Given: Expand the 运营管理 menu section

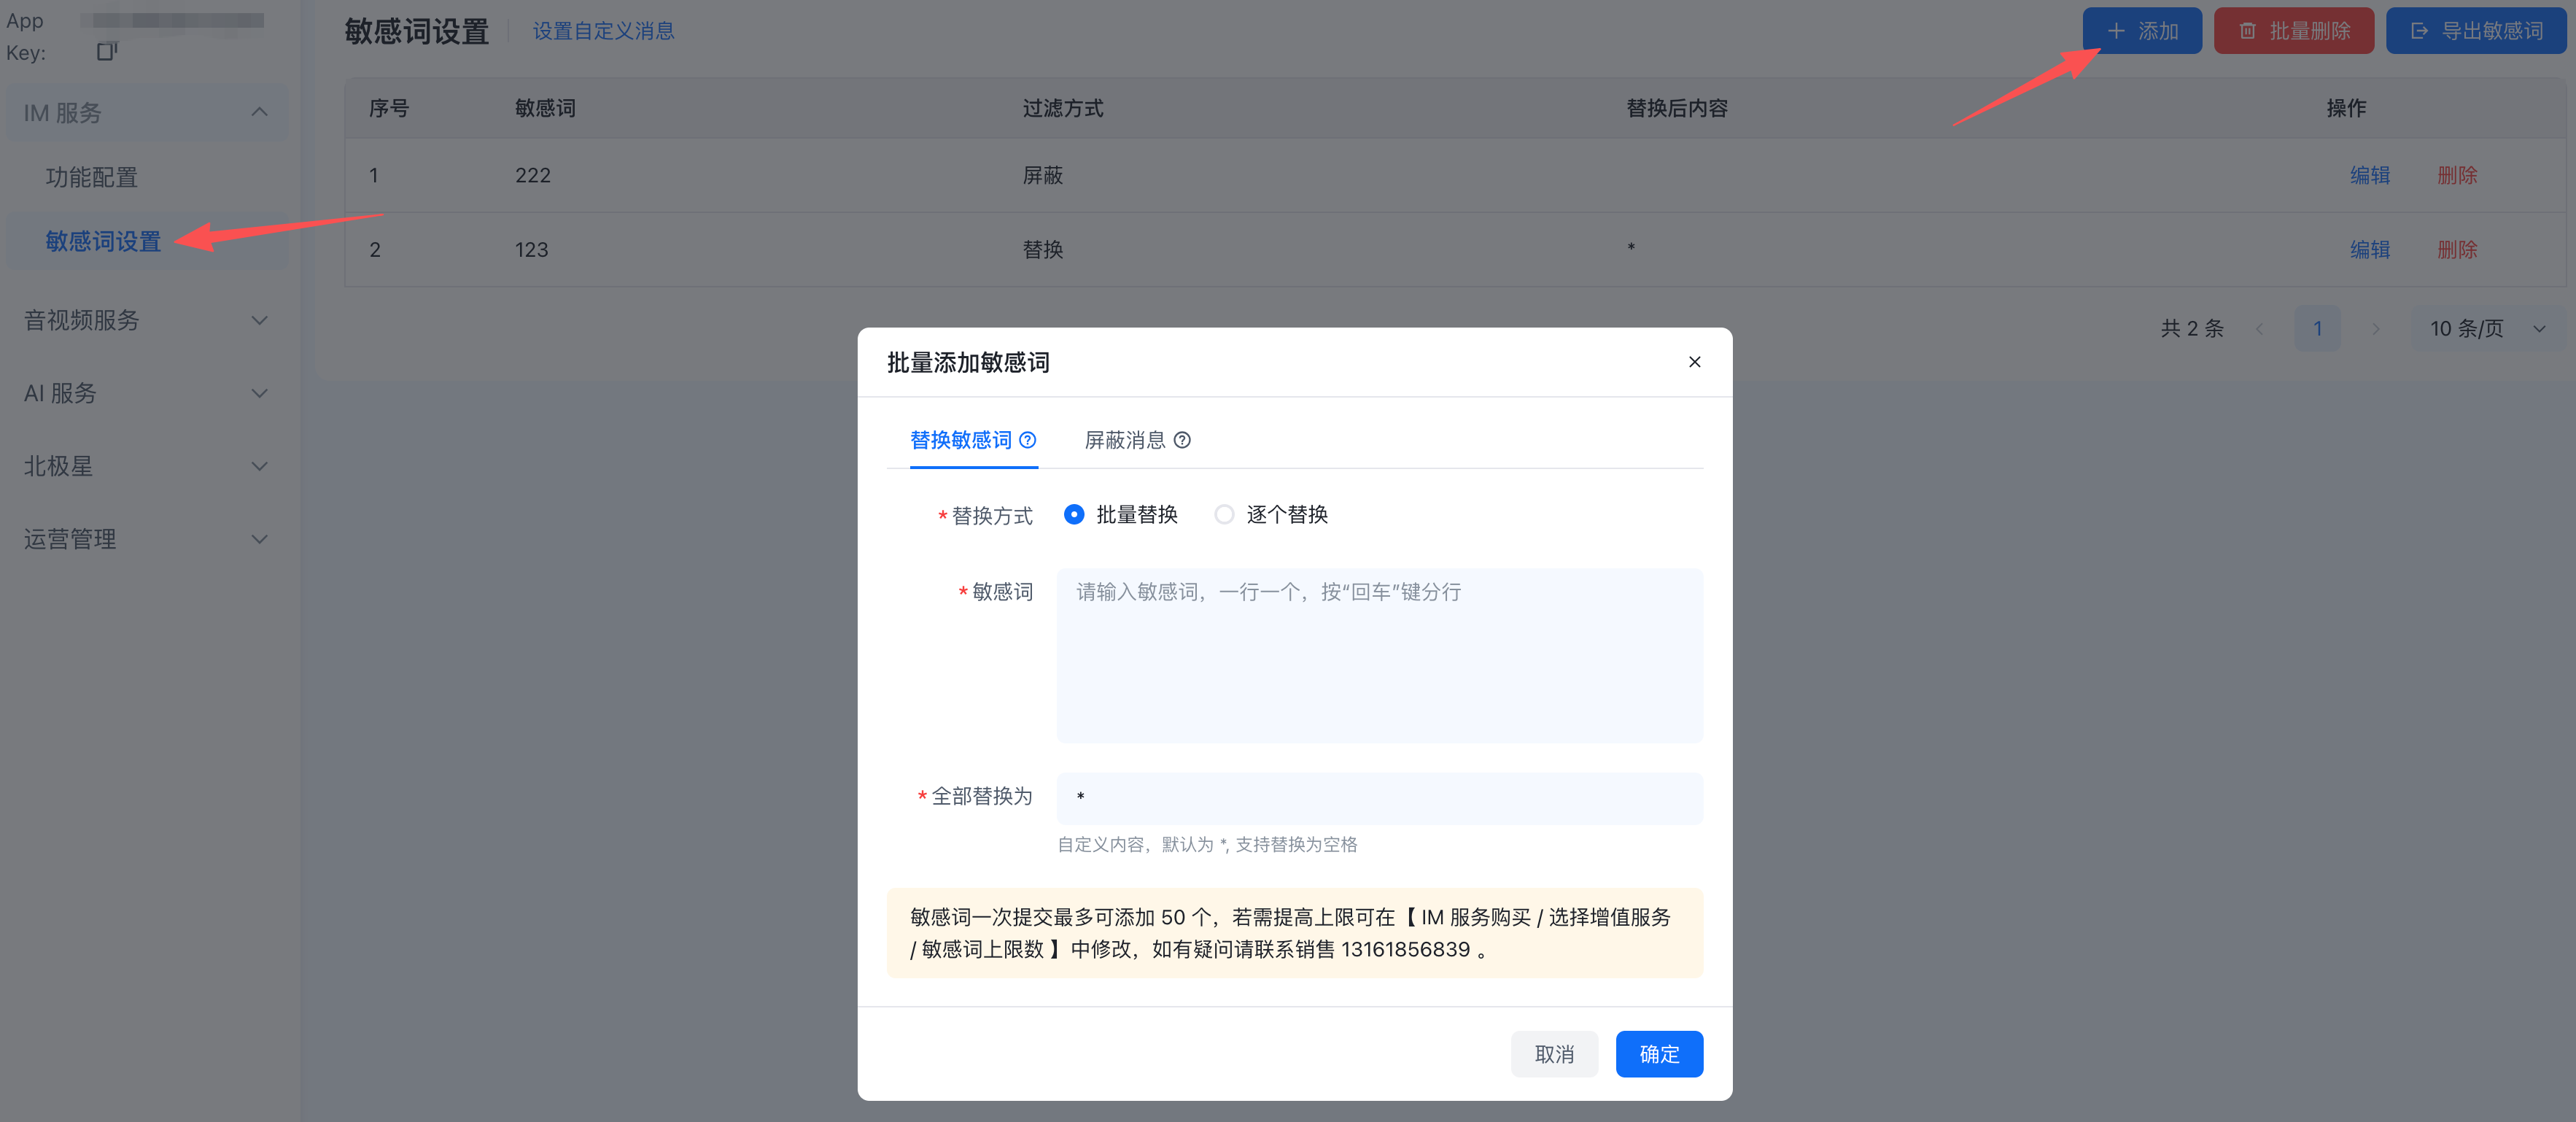Looking at the screenshot, I should click(x=147, y=539).
